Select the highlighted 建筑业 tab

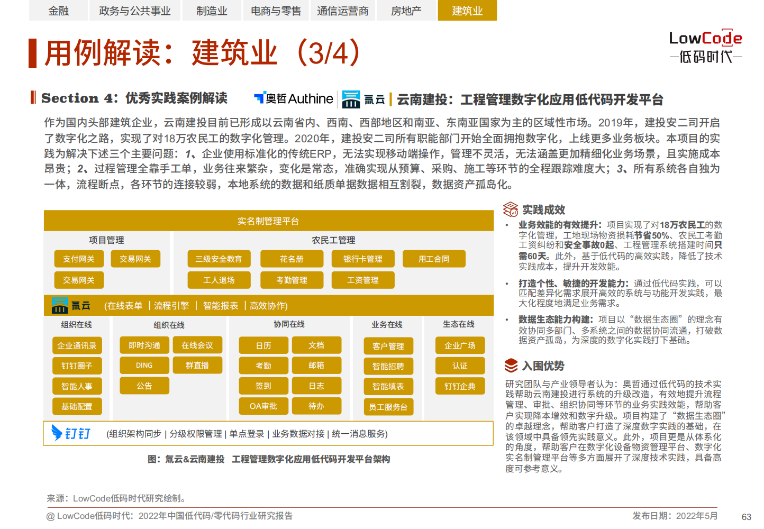click(467, 11)
